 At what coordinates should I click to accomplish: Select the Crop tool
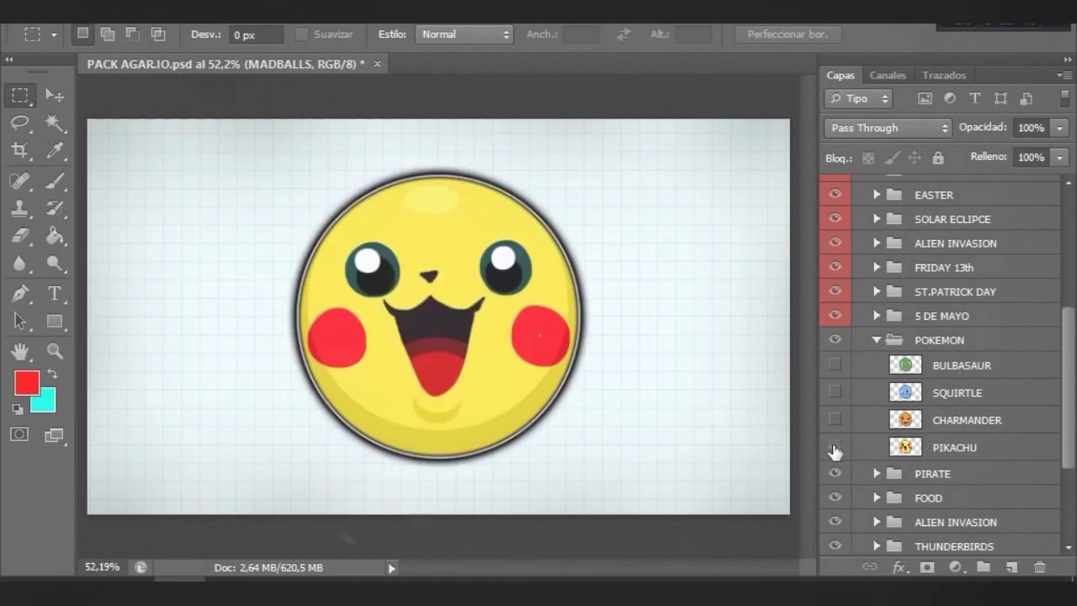(20, 151)
